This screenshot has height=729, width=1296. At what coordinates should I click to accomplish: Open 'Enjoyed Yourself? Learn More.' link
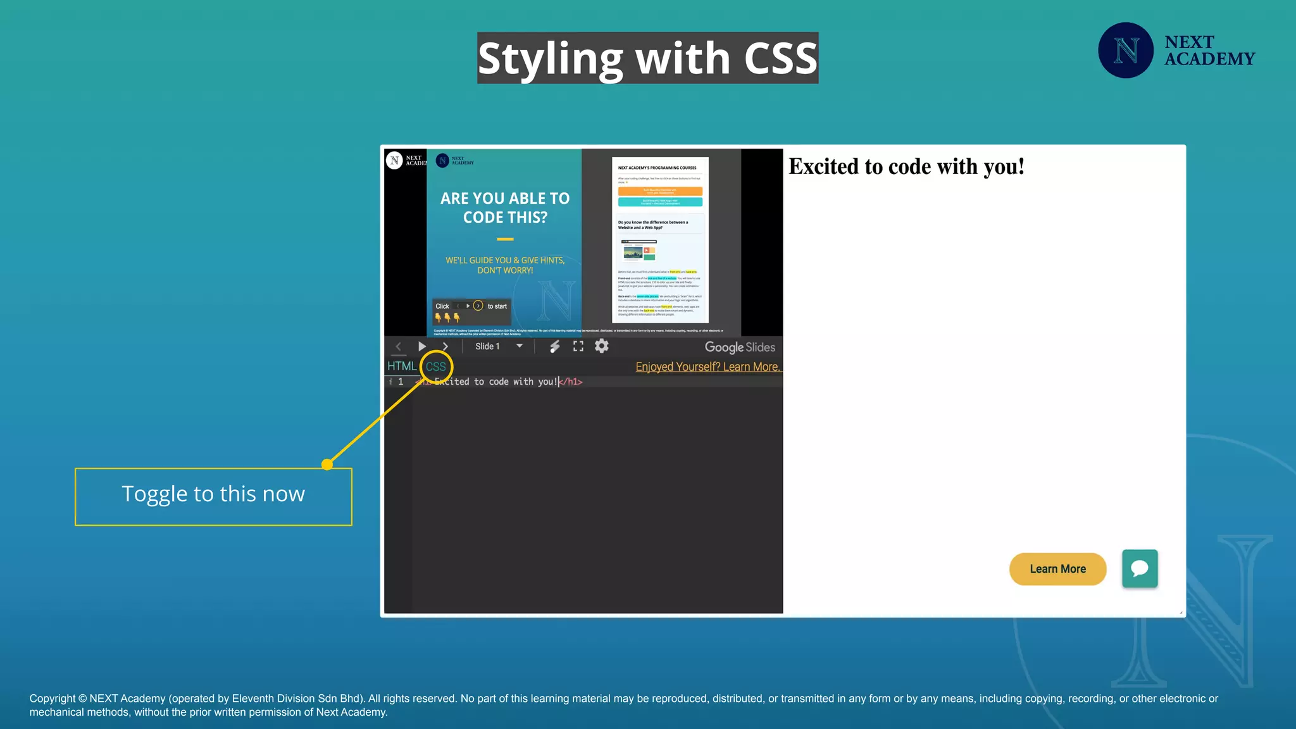coord(708,367)
